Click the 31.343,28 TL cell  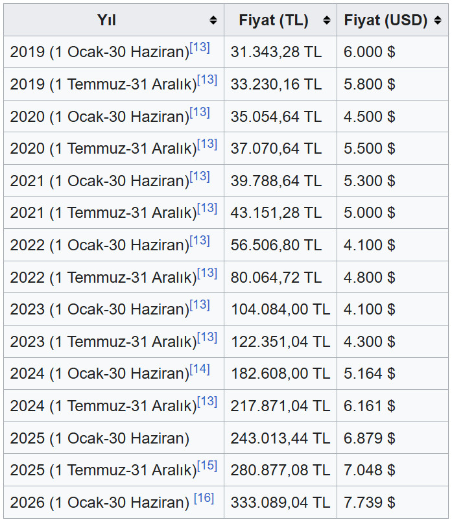(276, 53)
